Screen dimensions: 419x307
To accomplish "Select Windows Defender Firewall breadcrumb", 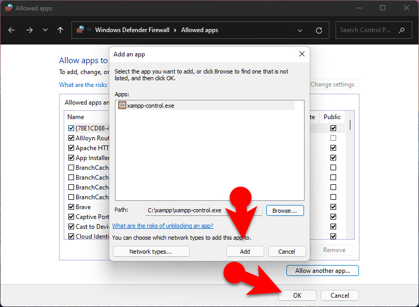I will (x=132, y=30).
